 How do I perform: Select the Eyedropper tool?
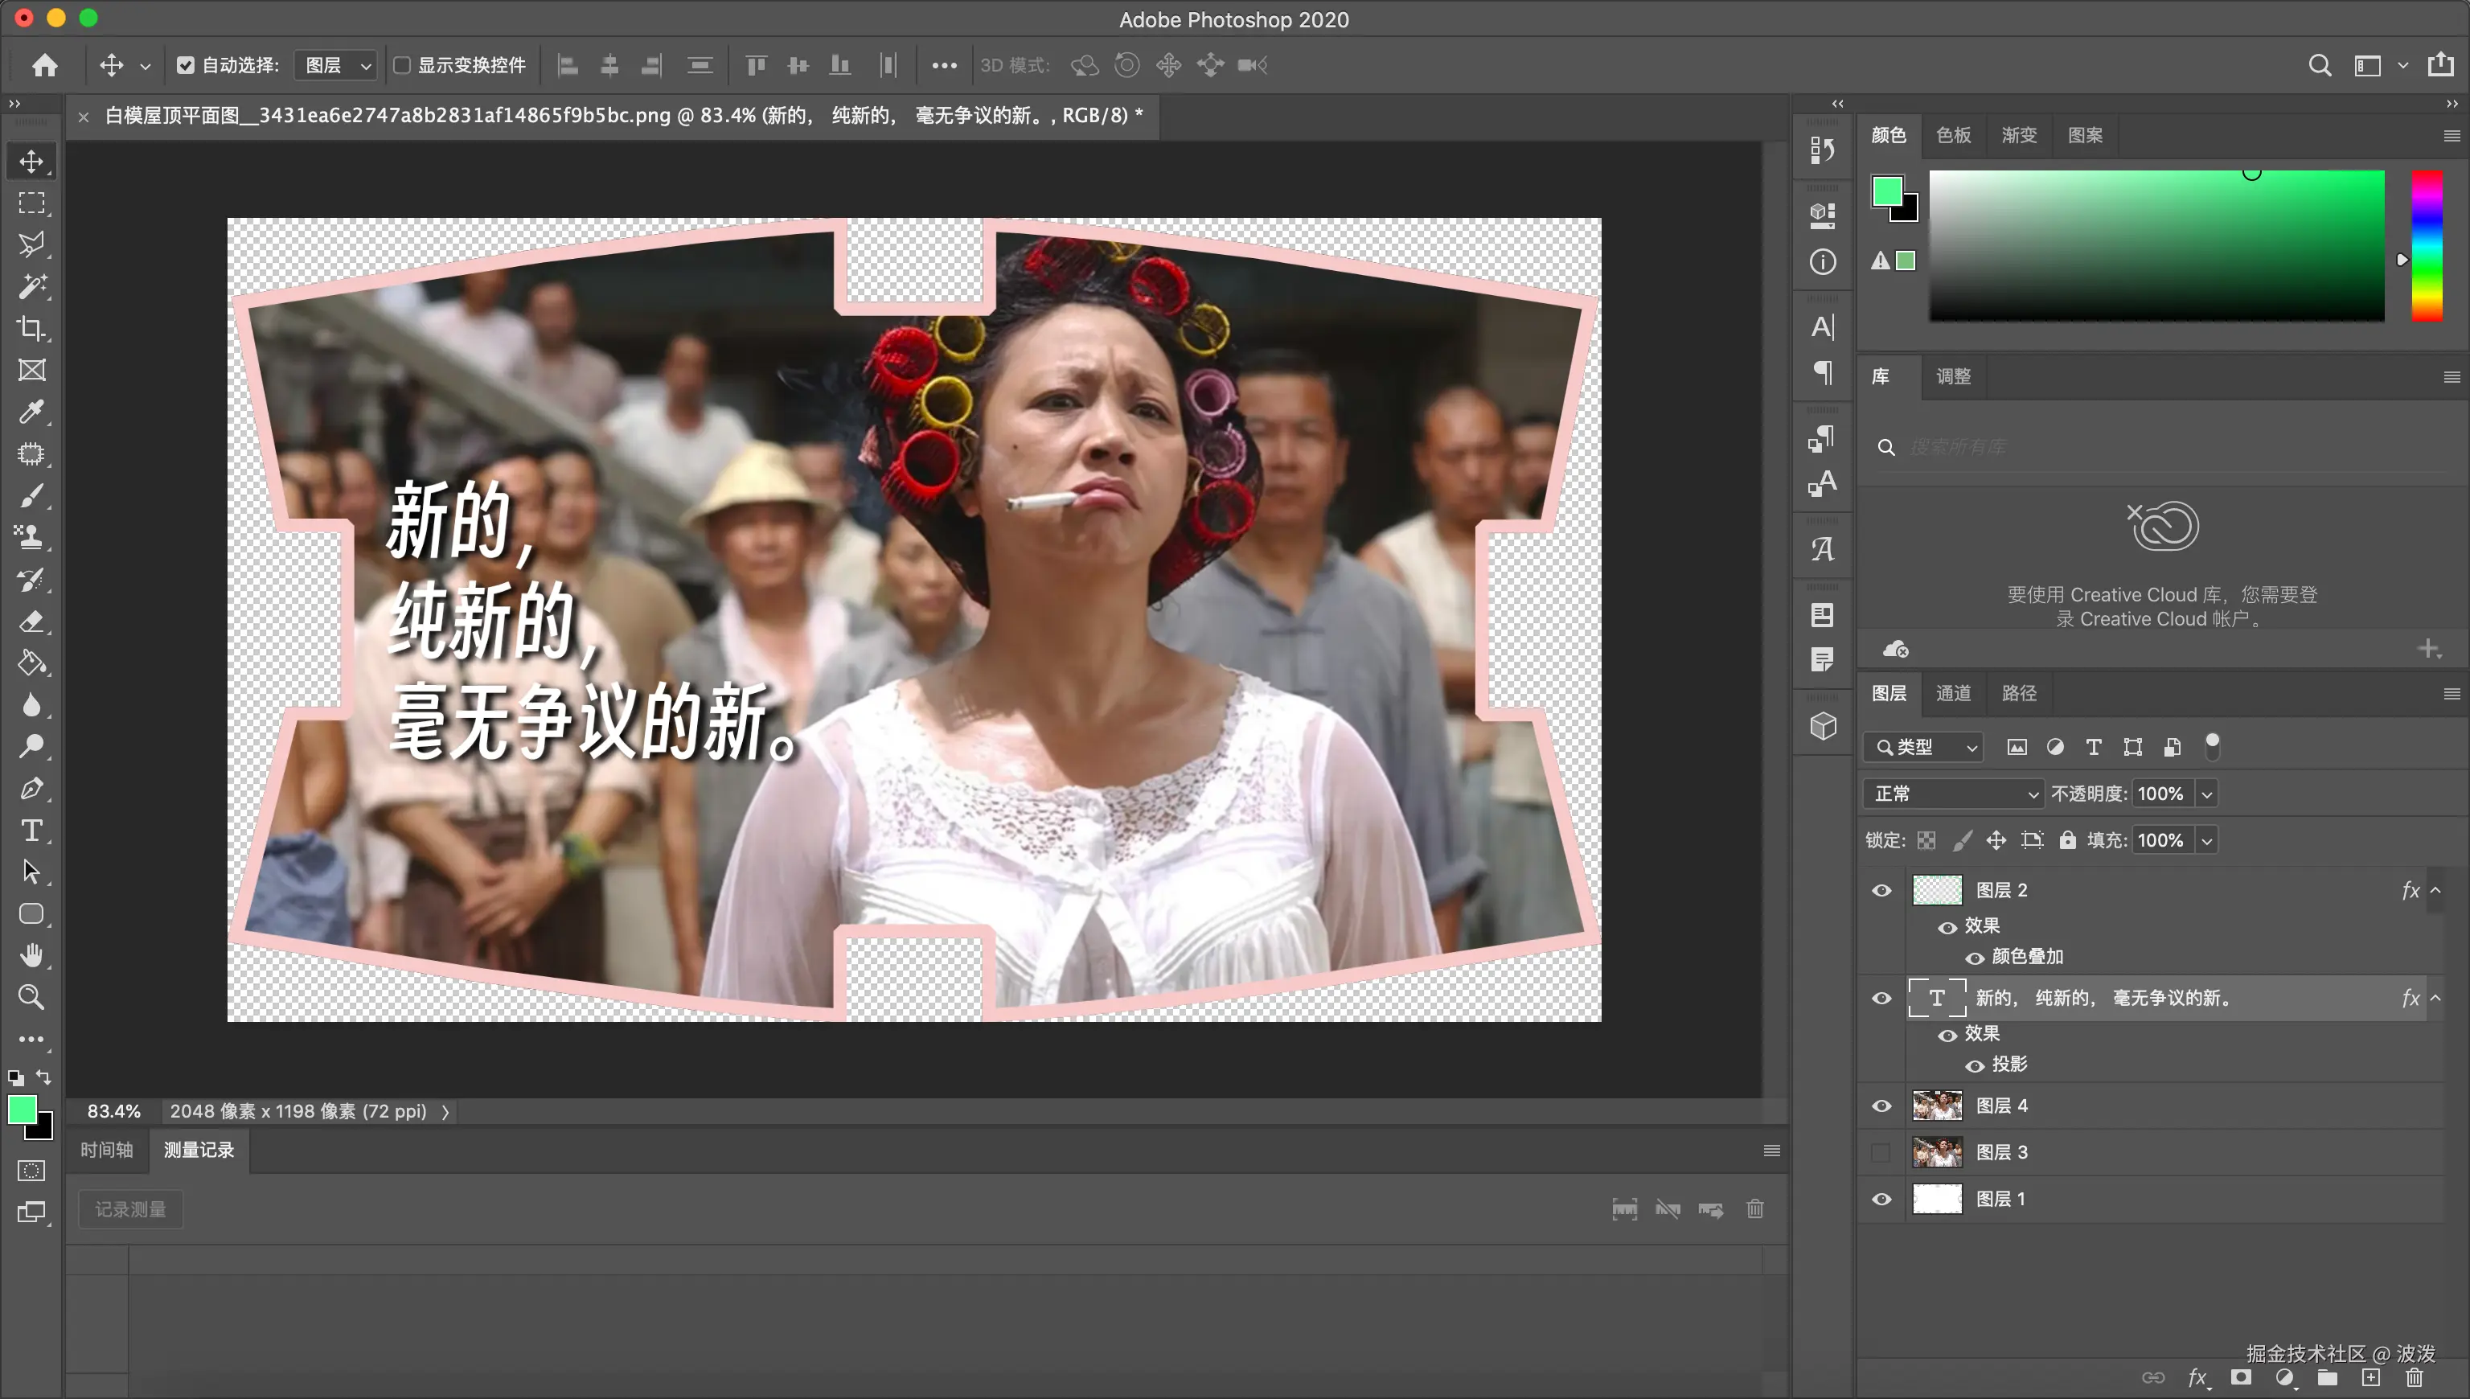31,411
